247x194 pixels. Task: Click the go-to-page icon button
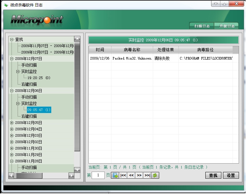115,175
